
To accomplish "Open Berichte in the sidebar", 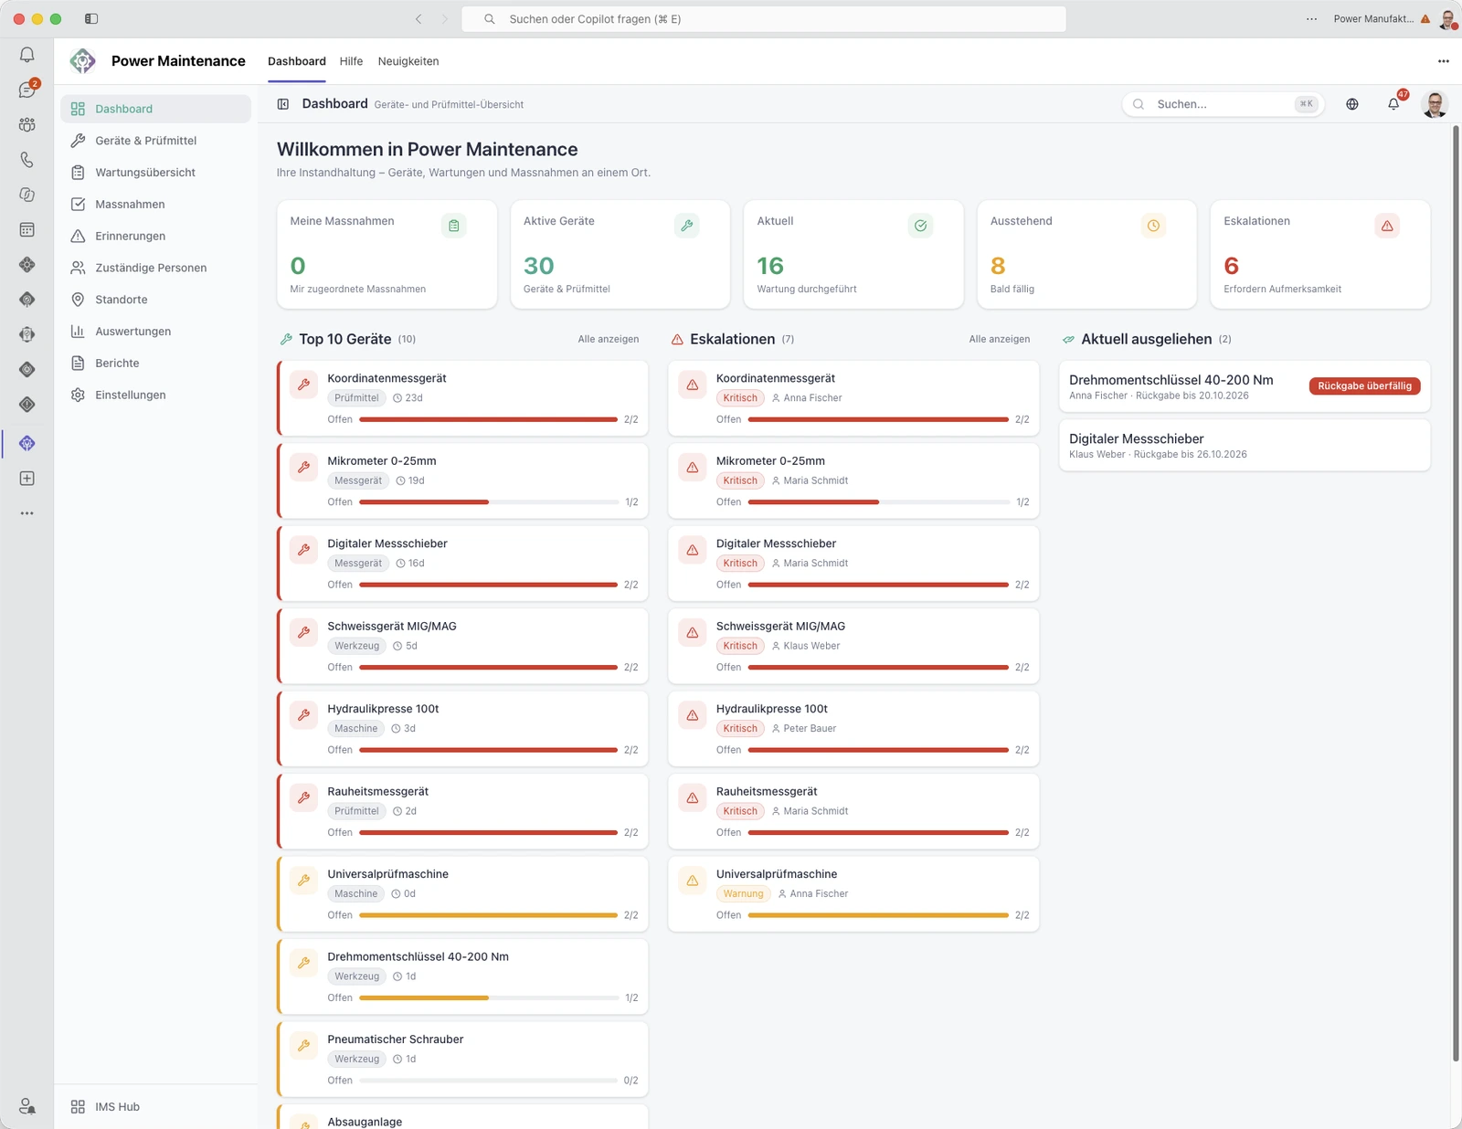I will tap(156, 364).
